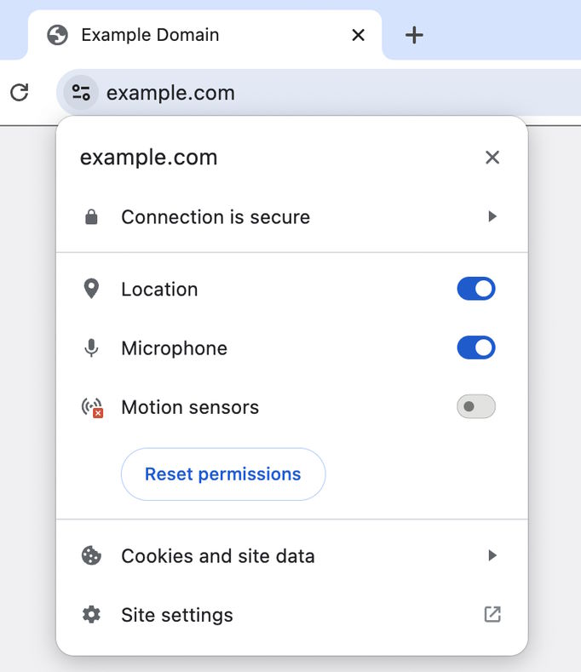Enable the Motion sensors toggle

coord(476,407)
